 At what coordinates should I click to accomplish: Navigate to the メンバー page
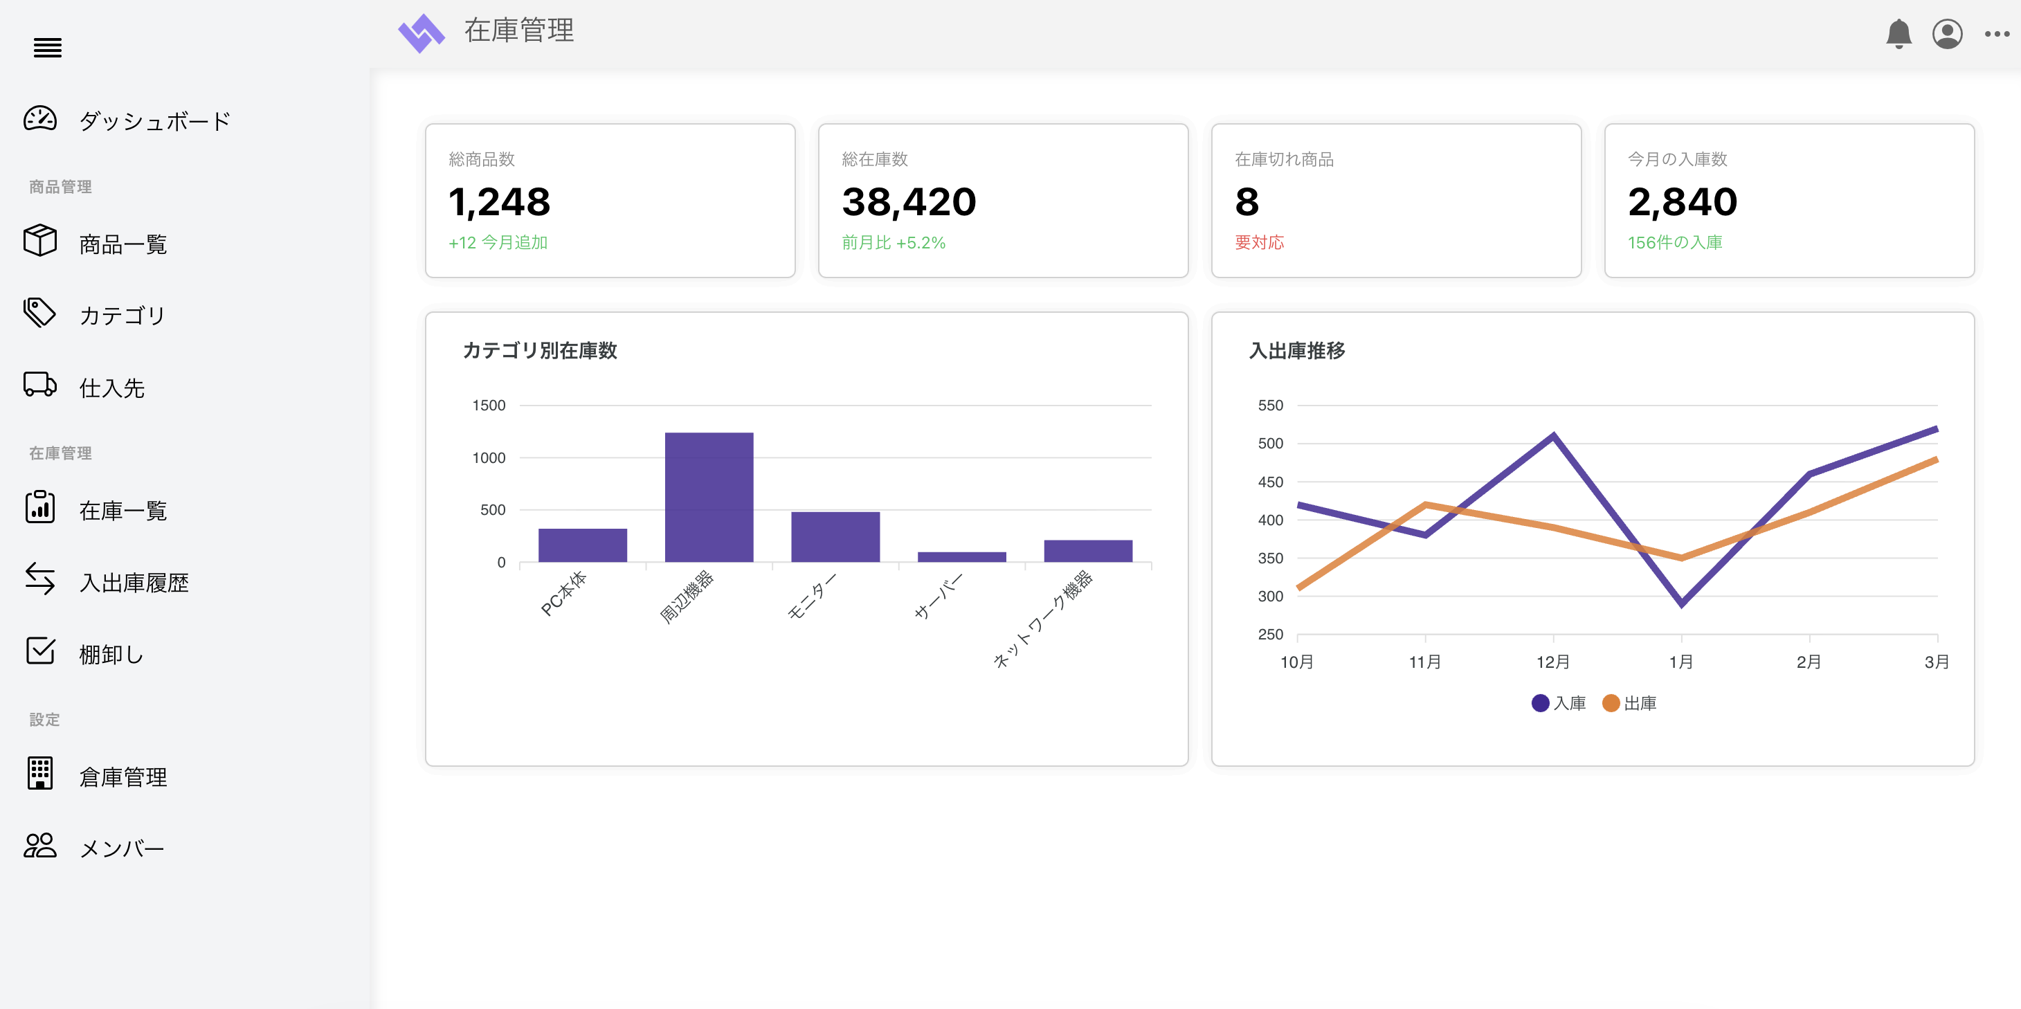pos(122,848)
